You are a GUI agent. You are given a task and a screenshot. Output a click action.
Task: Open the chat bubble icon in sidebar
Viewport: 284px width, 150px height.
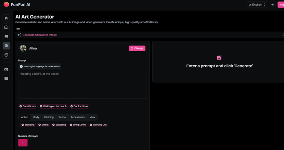6,27
